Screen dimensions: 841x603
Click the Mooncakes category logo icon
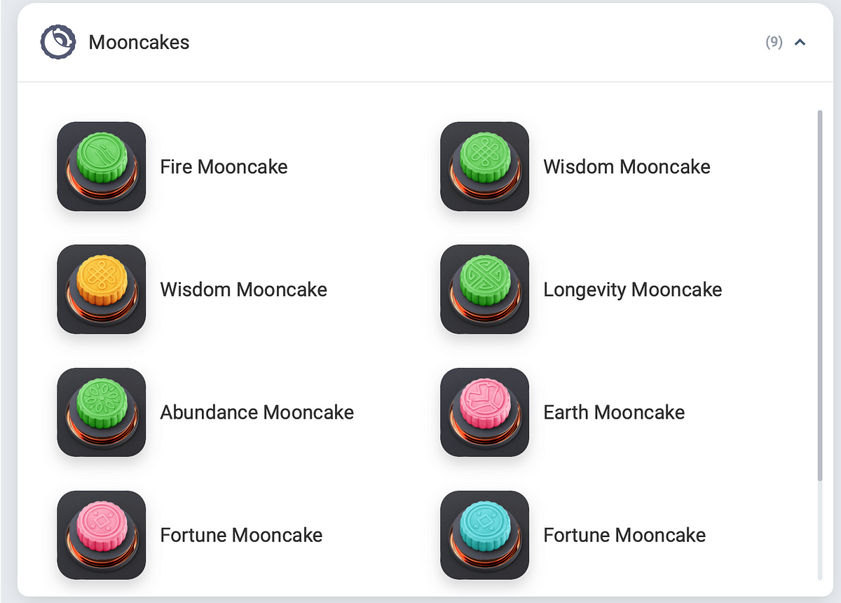[57, 42]
